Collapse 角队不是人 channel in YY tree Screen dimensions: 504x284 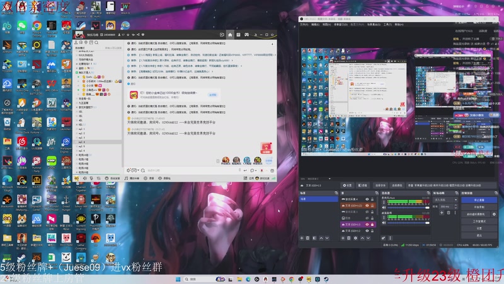click(x=76, y=73)
